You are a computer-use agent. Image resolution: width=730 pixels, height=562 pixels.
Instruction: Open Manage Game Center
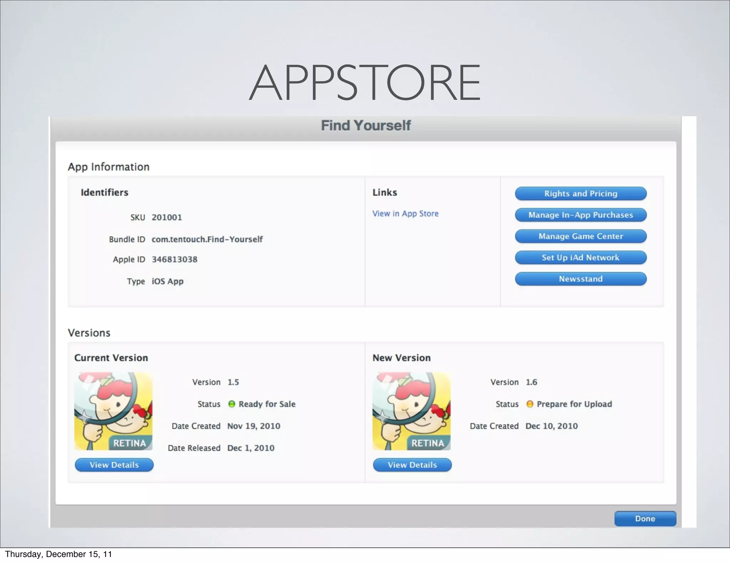point(581,236)
